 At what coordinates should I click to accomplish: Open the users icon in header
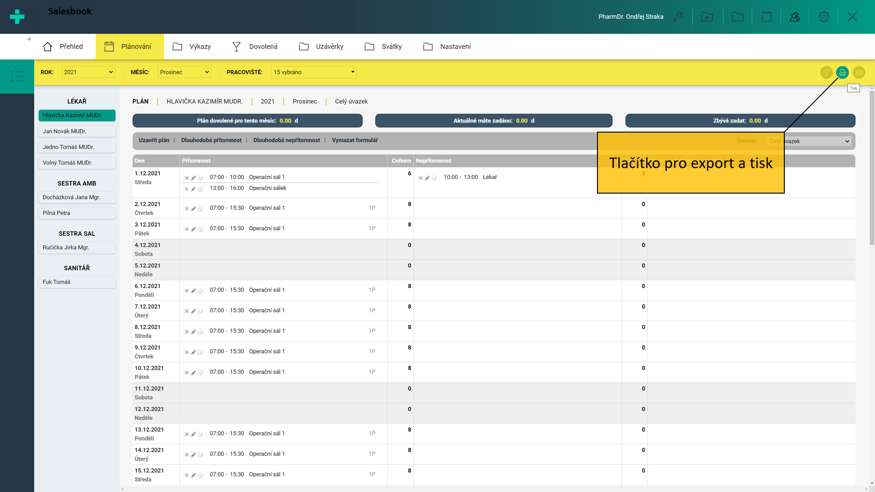(x=795, y=17)
